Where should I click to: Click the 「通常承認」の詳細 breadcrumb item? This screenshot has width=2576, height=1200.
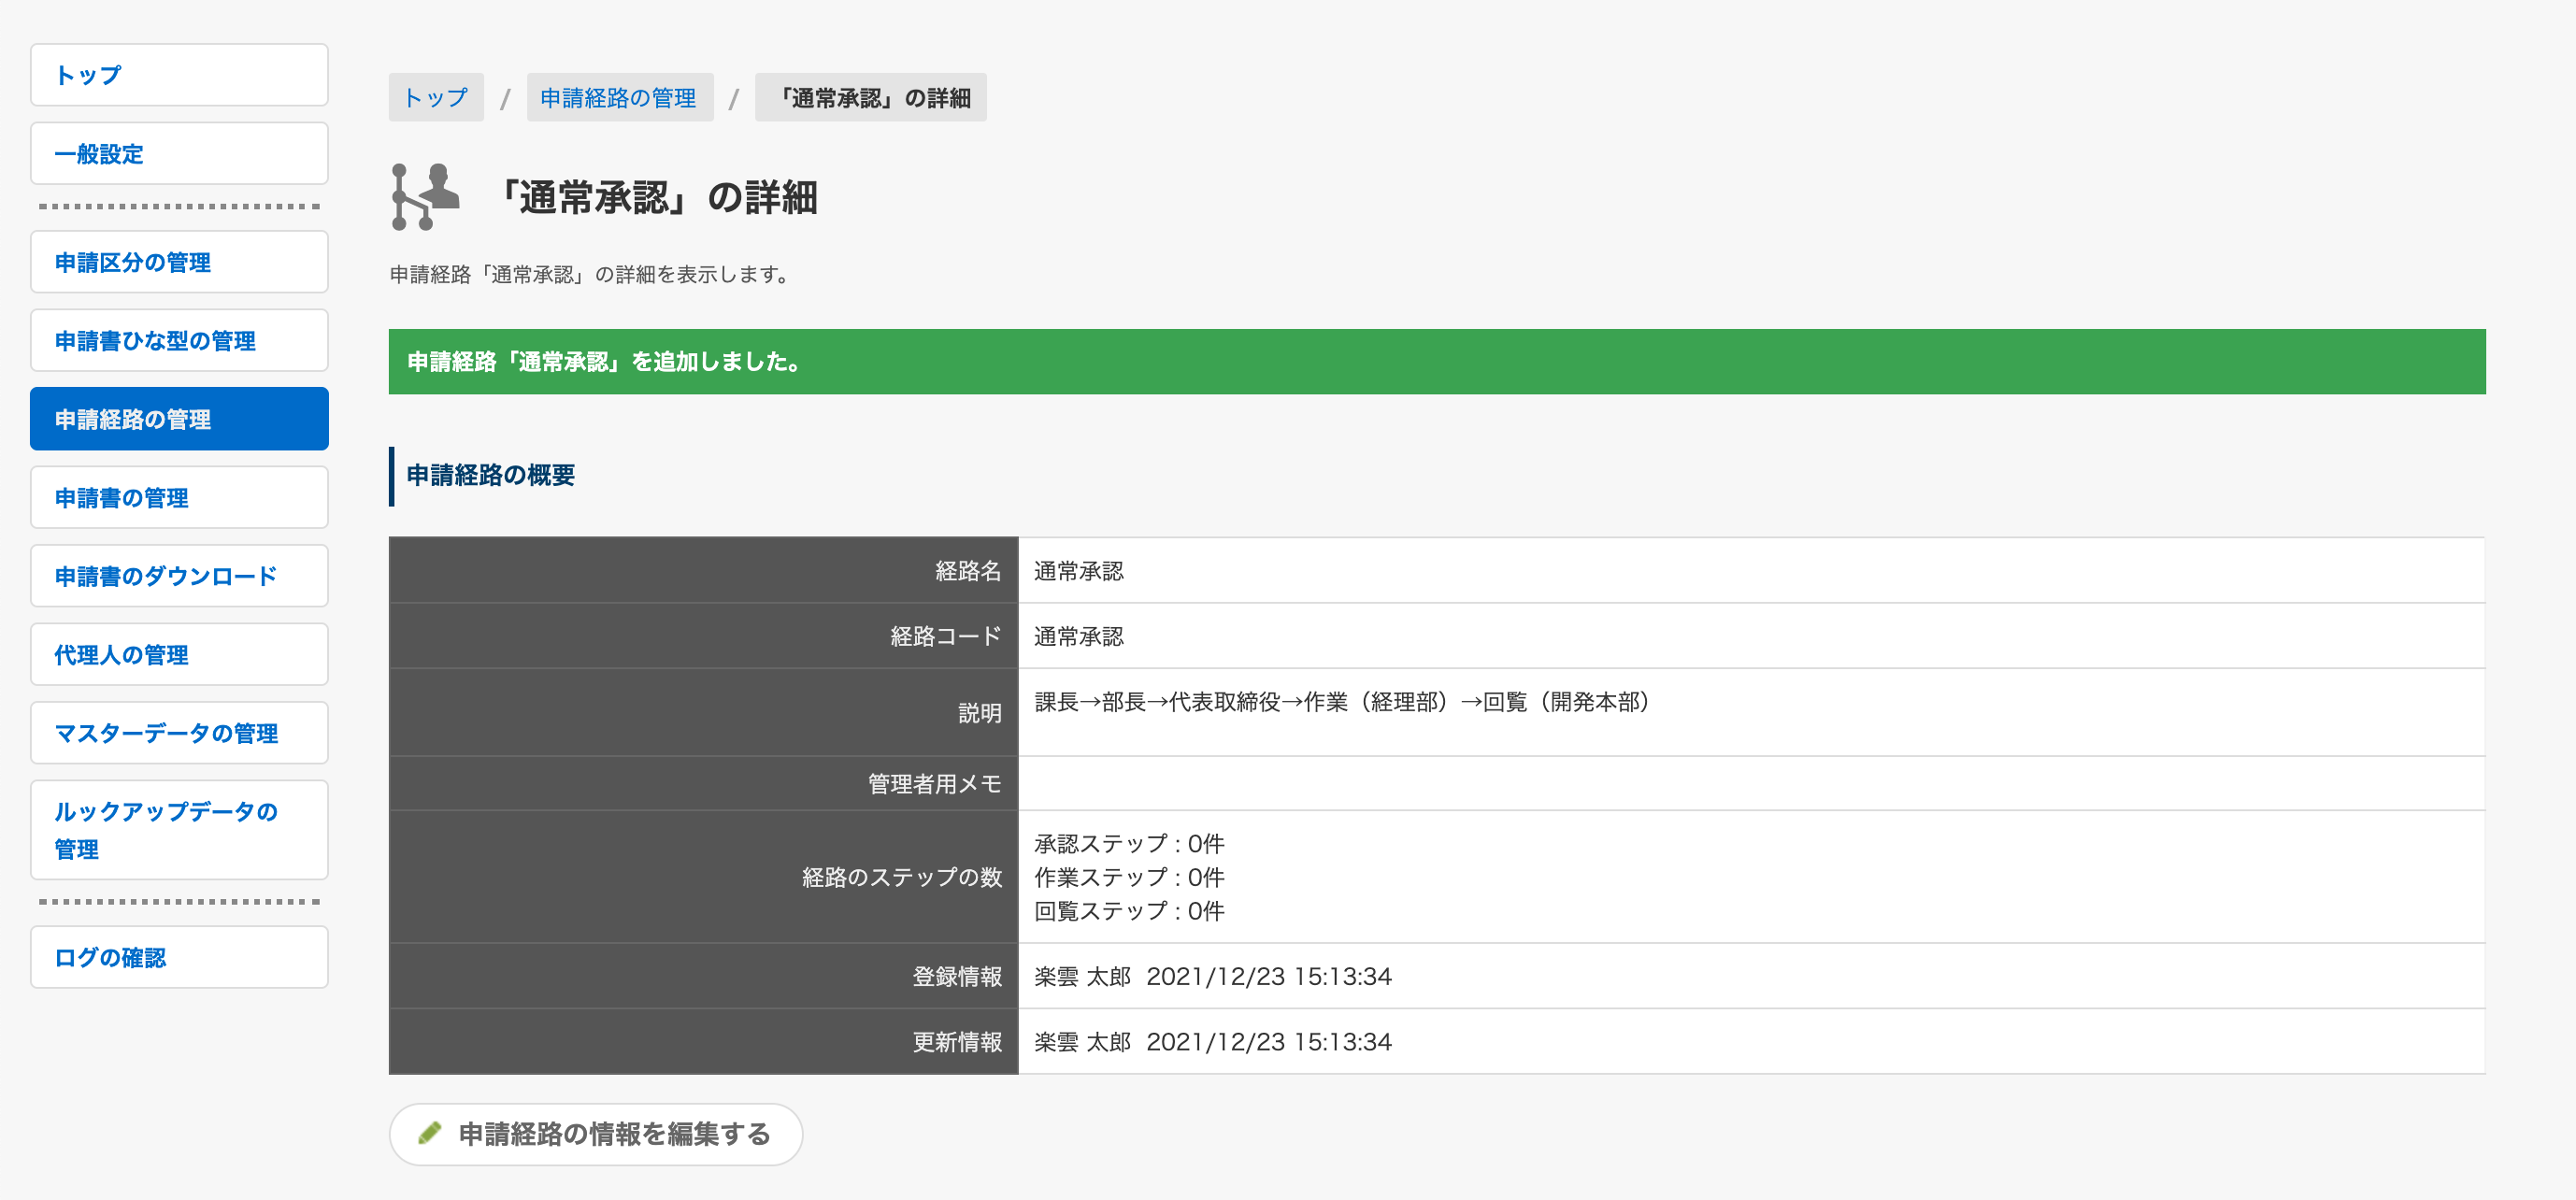[871, 98]
